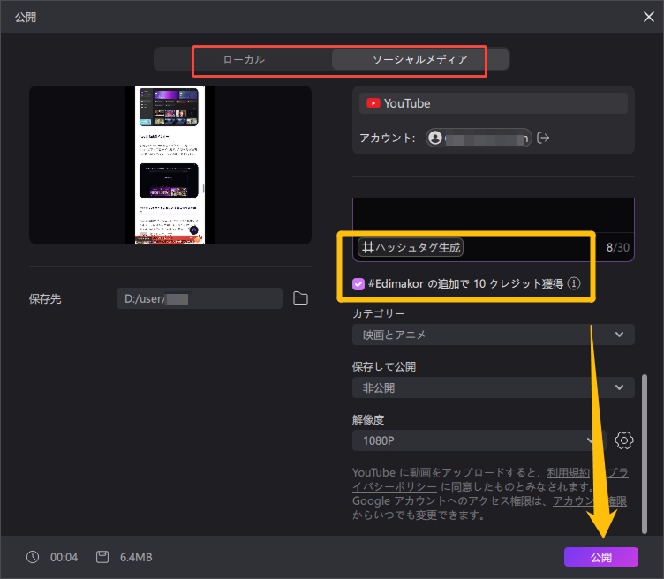Open the #Edimakor credit info icon
Screen dimensions: 664x579
pos(574,283)
